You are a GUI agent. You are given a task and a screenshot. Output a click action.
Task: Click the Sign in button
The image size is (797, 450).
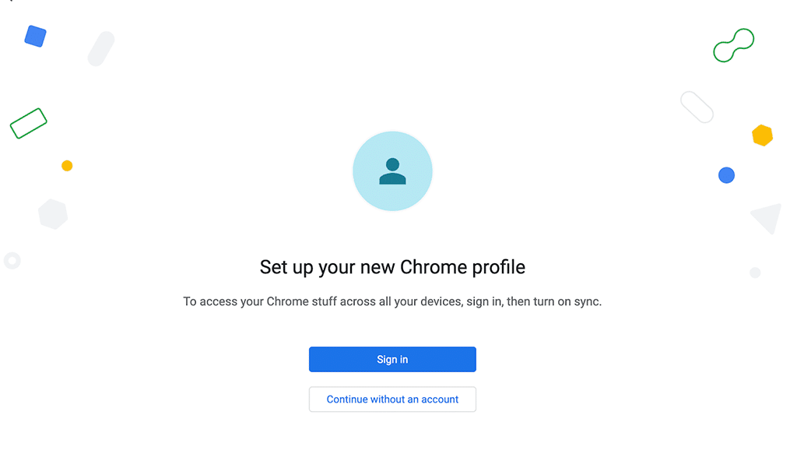(392, 359)
